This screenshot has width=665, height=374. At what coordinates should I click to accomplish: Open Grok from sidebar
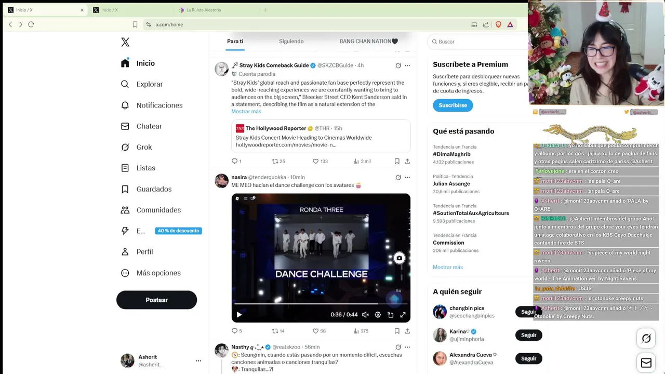tap(136, 147)
